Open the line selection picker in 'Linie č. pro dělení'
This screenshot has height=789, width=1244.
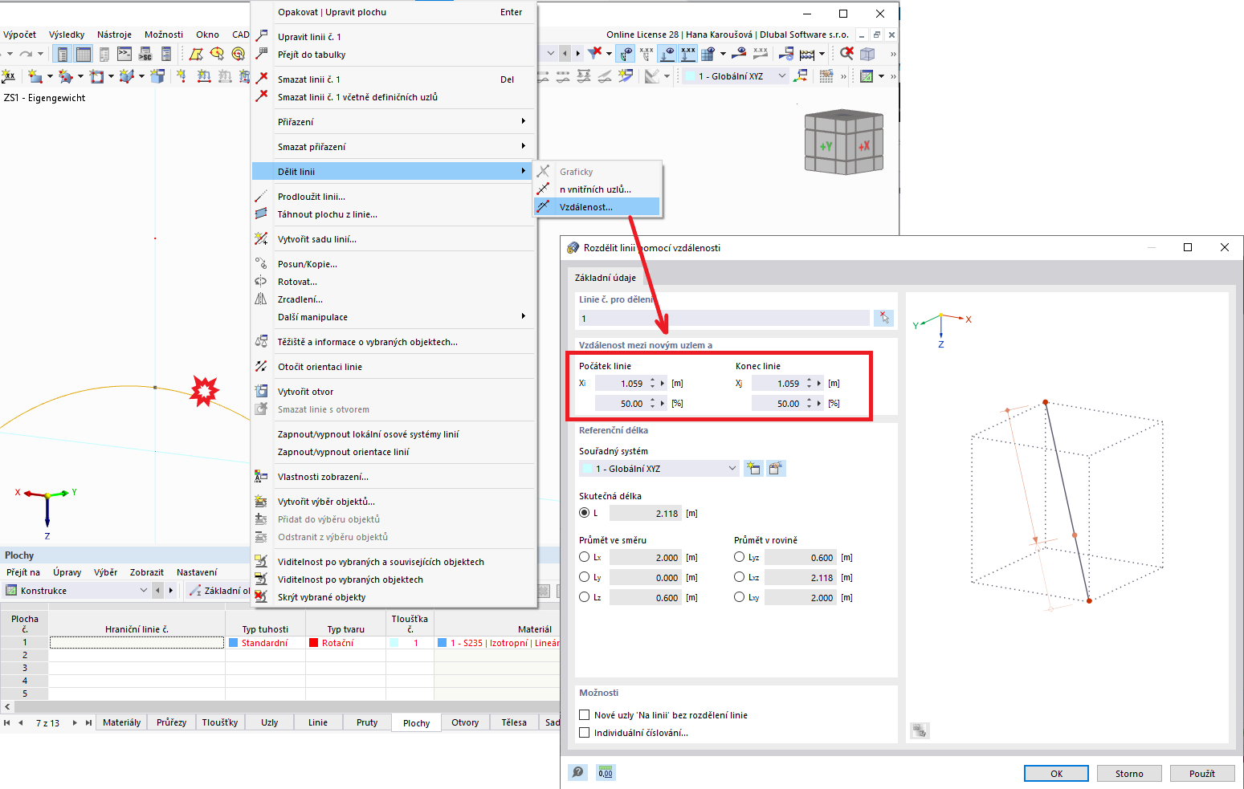click(x=883, y=318)
